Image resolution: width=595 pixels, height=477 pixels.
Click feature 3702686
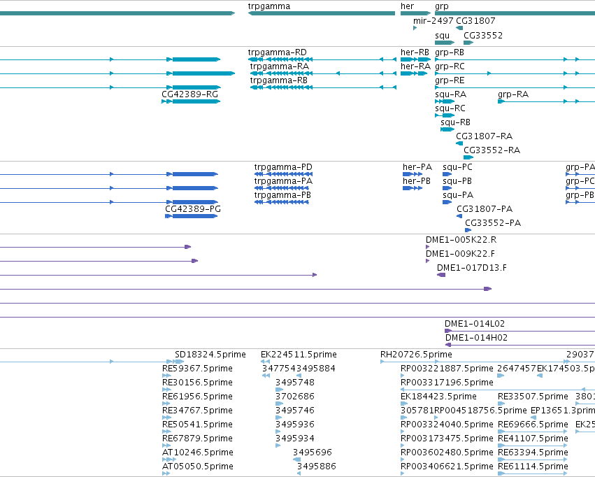[x=295, y=397]
